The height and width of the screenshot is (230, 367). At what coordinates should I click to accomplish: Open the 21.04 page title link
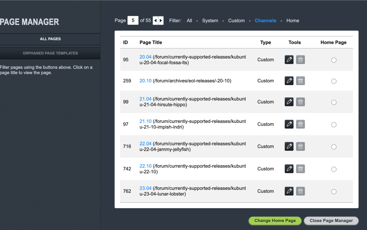click(145, 99)
